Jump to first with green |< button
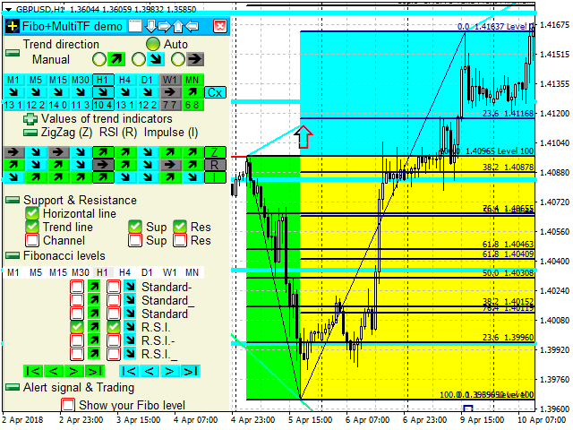This screenshot has width=573, height=430. [x=33, y=371]
